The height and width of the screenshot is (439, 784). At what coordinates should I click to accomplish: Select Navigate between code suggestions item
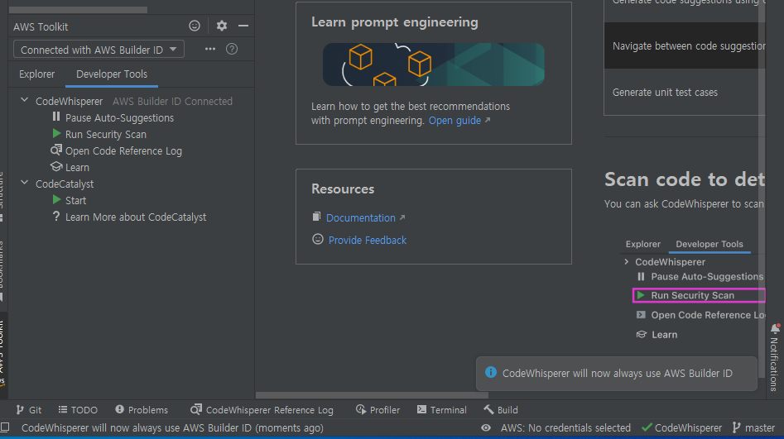685,46
